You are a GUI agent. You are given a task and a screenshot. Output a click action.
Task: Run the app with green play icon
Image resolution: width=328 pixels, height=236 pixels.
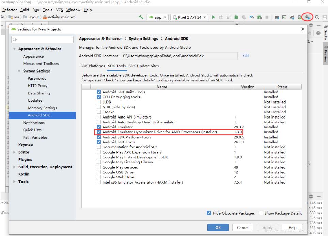(213, 17)
